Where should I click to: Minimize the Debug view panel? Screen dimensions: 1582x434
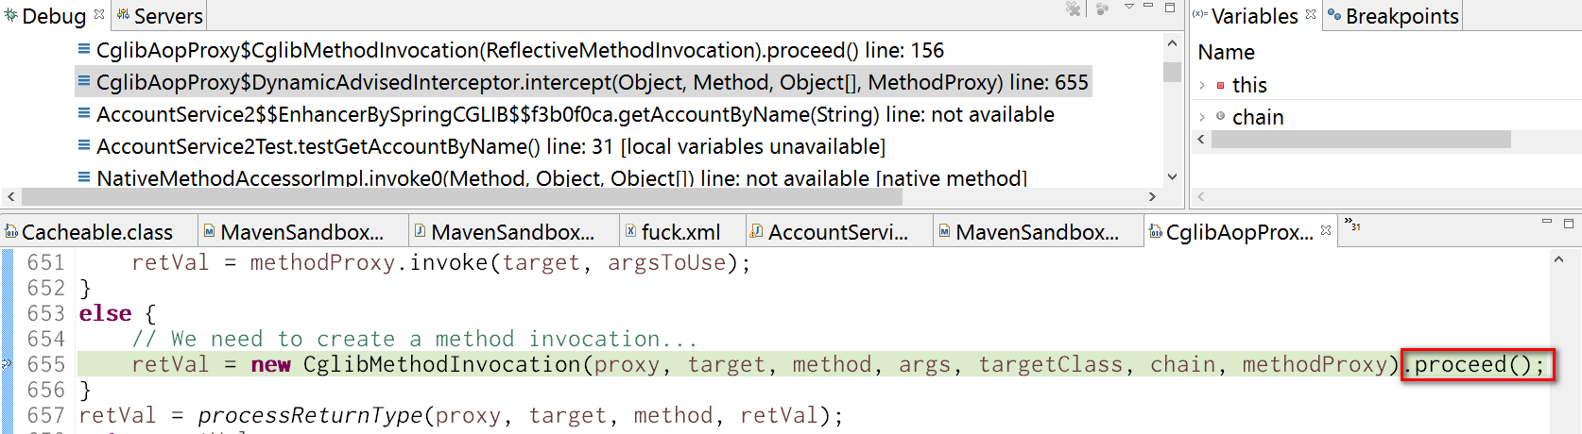tap(1148, 7)
